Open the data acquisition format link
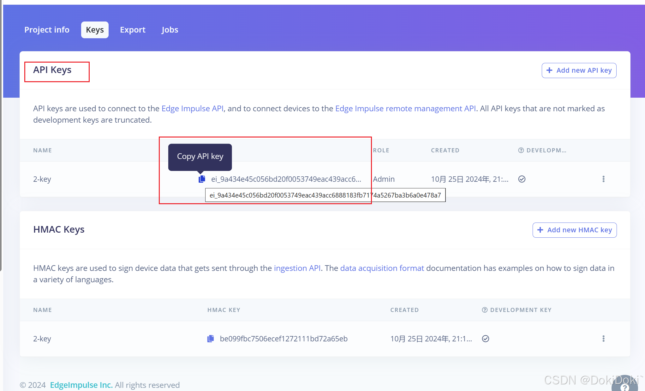 point(382,268)
